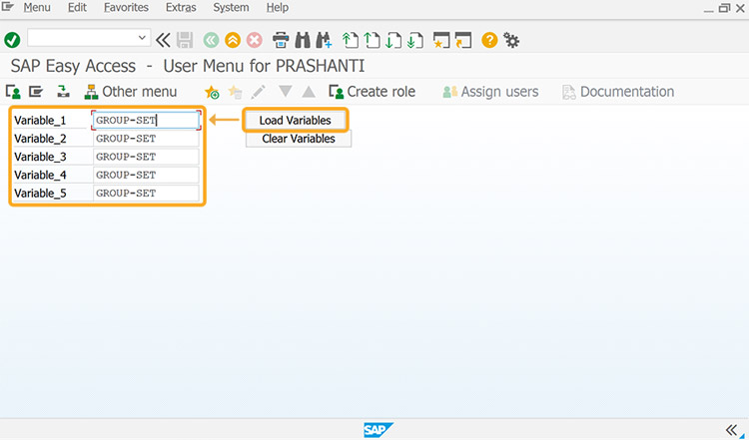Open Customize Local Layout gear icon
Screen dimensions: 749x440
[x=511, y=40]
